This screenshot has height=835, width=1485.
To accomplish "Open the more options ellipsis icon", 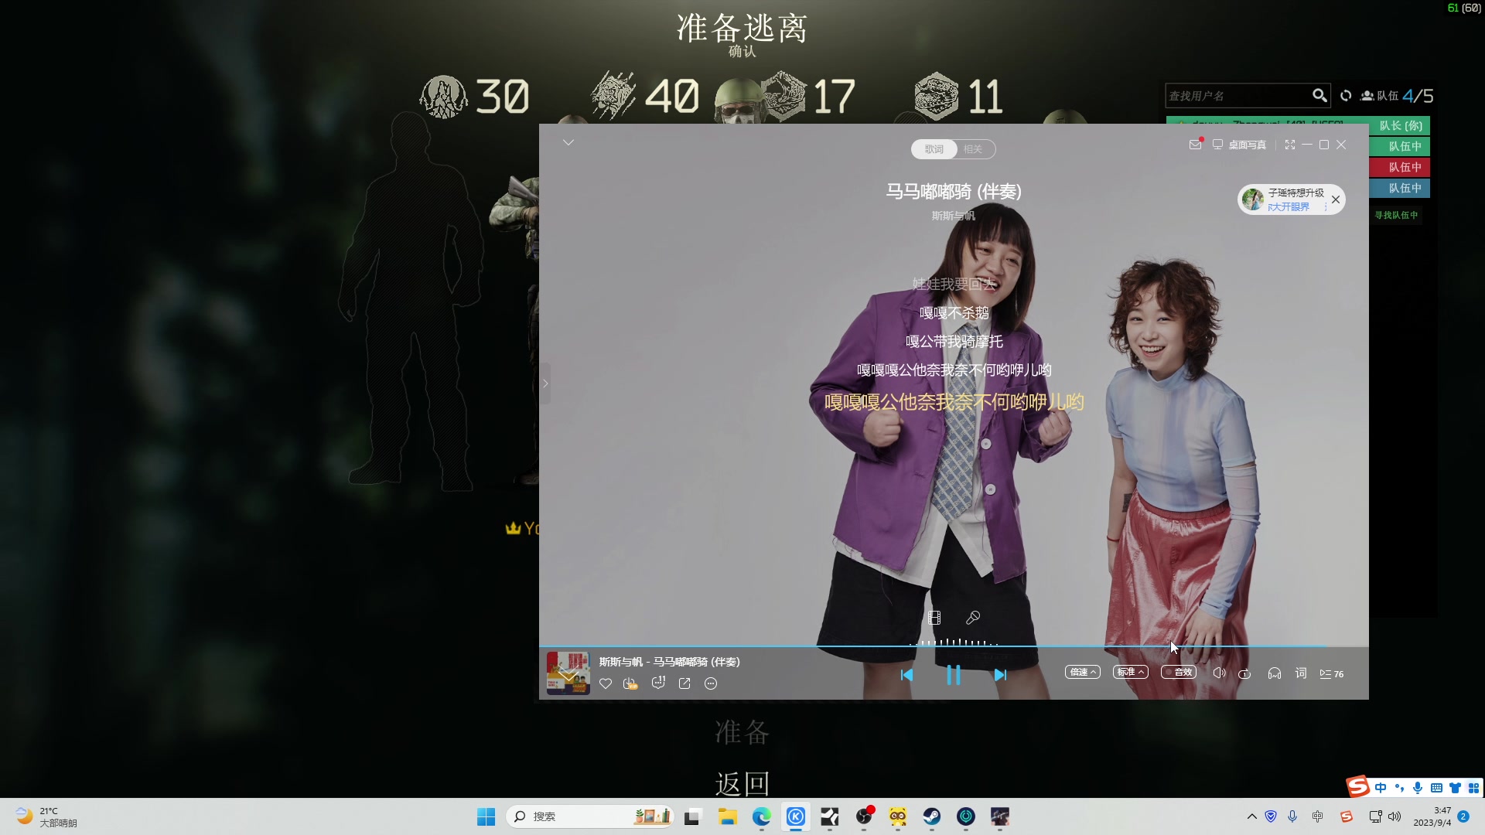I will [x=711, y=683].
